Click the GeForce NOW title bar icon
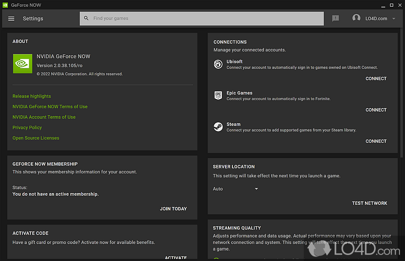The width and height of the screenshot is (405, 261). [5, 5]
